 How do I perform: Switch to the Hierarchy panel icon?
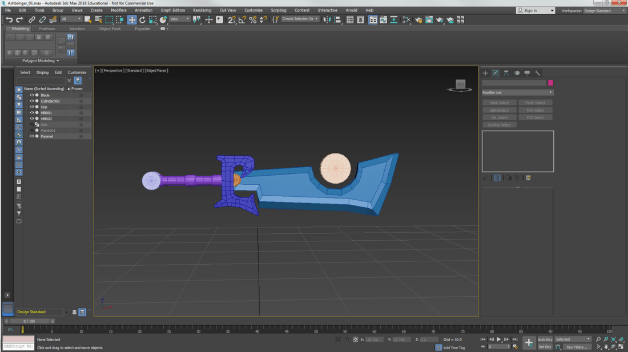[x=506, y=73]
